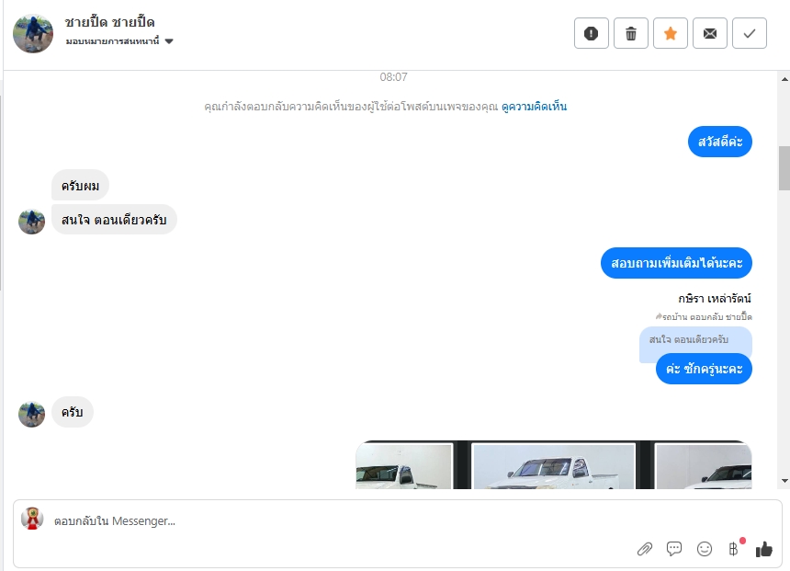This screenshot has height=571, width=790.
Task: Mark conversation done with checkmark button
Action: pyautogui.click(x=750, y=33)
